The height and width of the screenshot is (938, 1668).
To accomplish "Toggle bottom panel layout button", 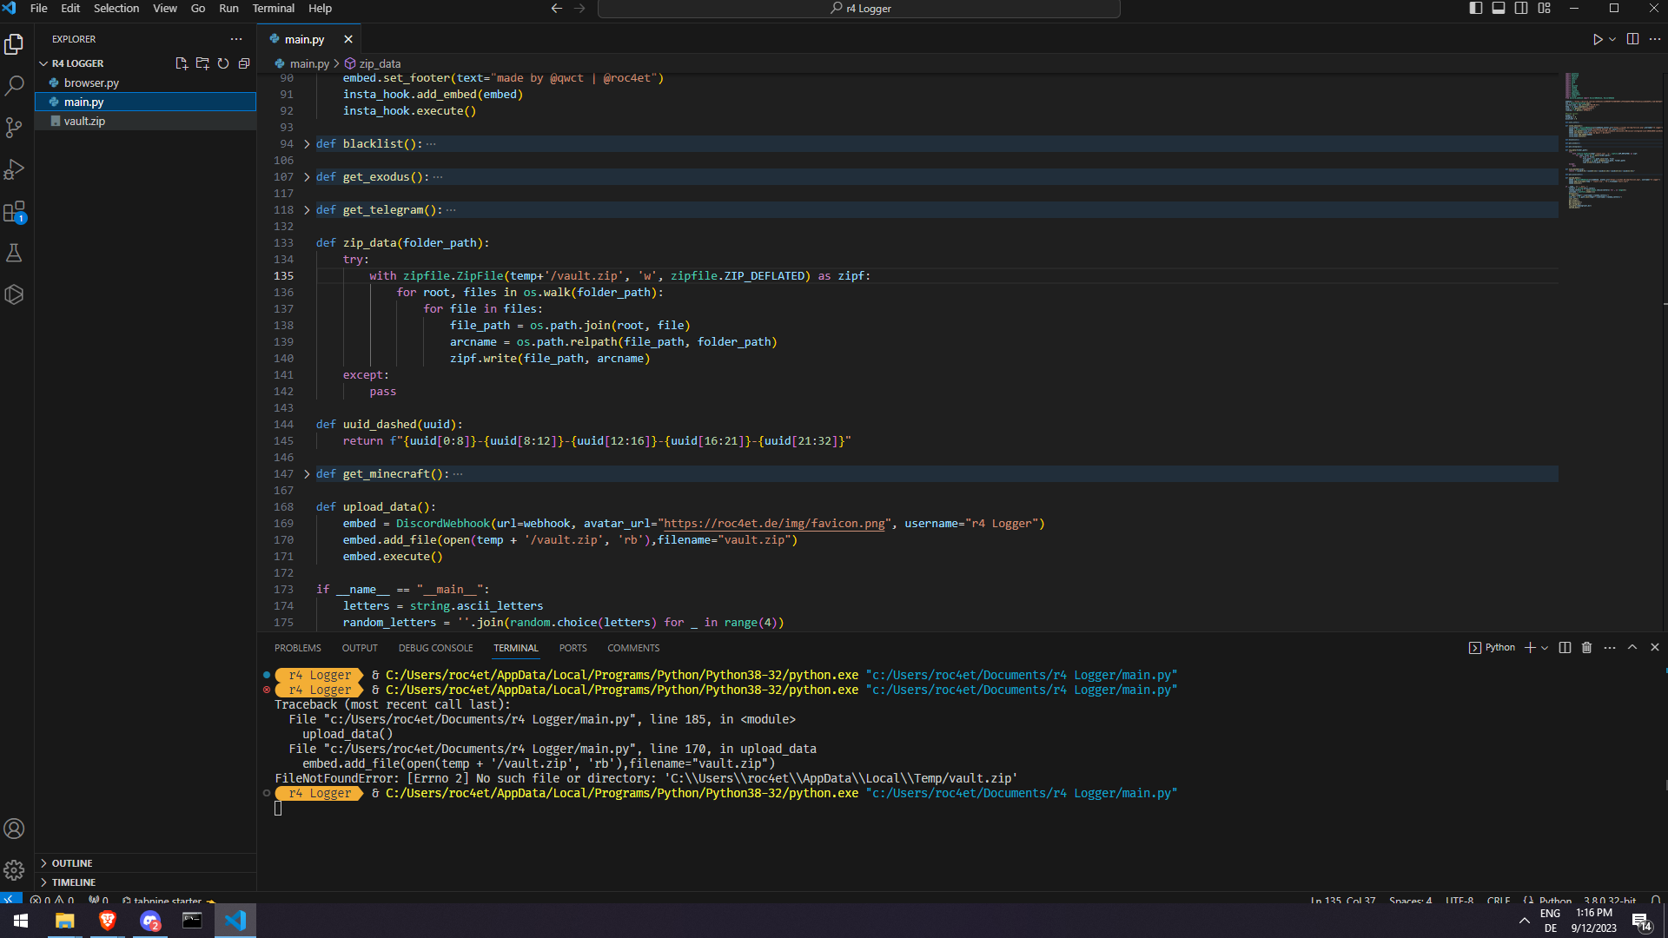I will 1499,9.
